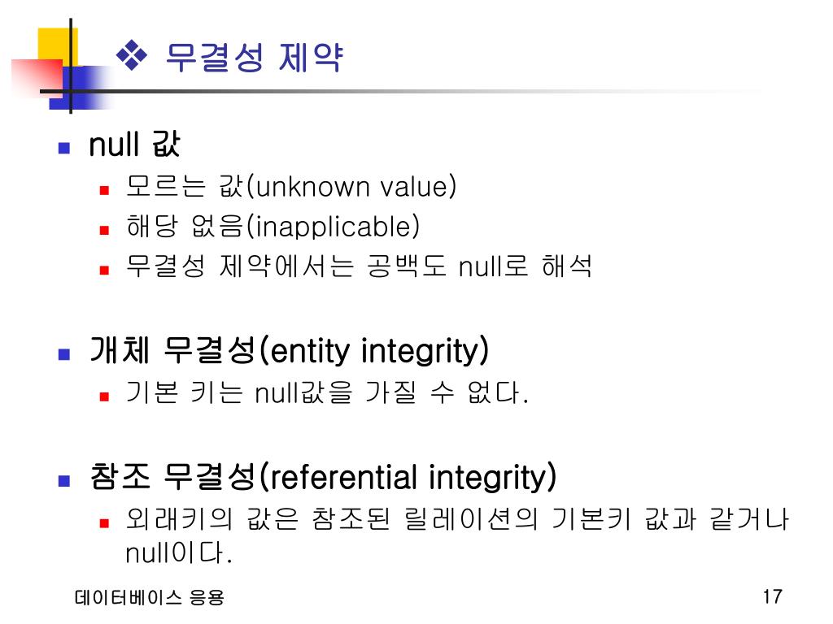
Task: Select the slide title 무결성 제약
Action: 254,57
